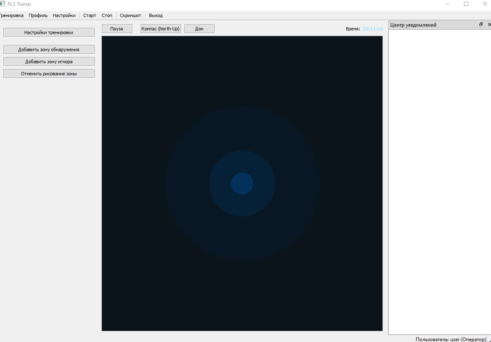Viewport: 491px width, 342px height.
Task: Open the Настройки menu
Action: point(64,15)
